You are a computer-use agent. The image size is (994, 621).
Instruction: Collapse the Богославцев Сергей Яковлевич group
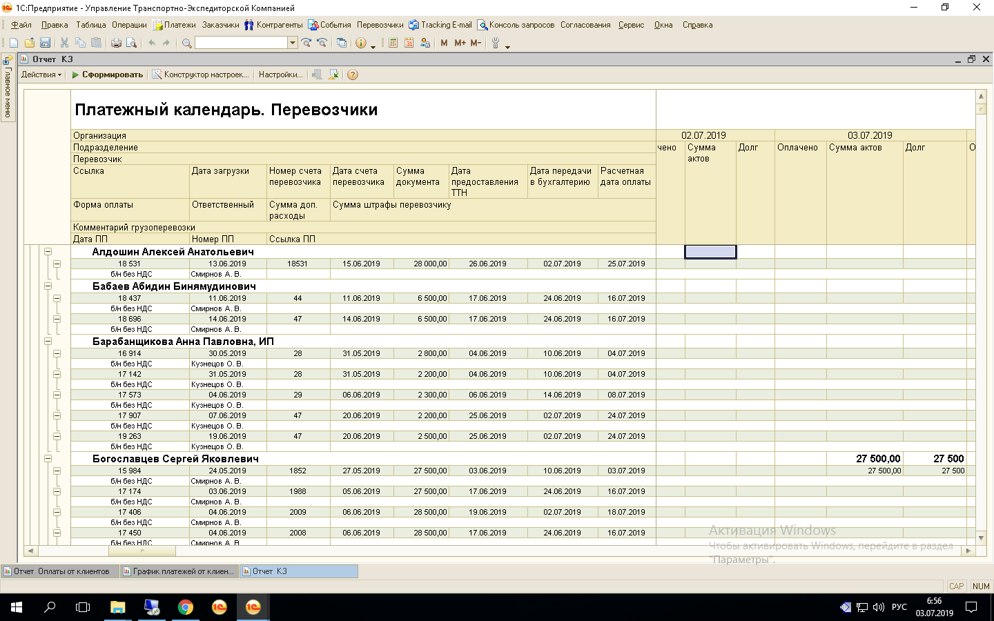point(48,459)
